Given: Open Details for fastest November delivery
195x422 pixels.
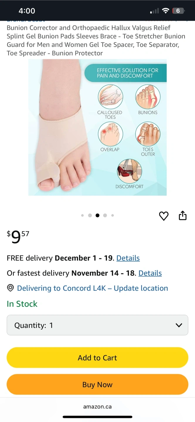Looking at the screenshot, I should pyautogui.click(x=150, y=273).
